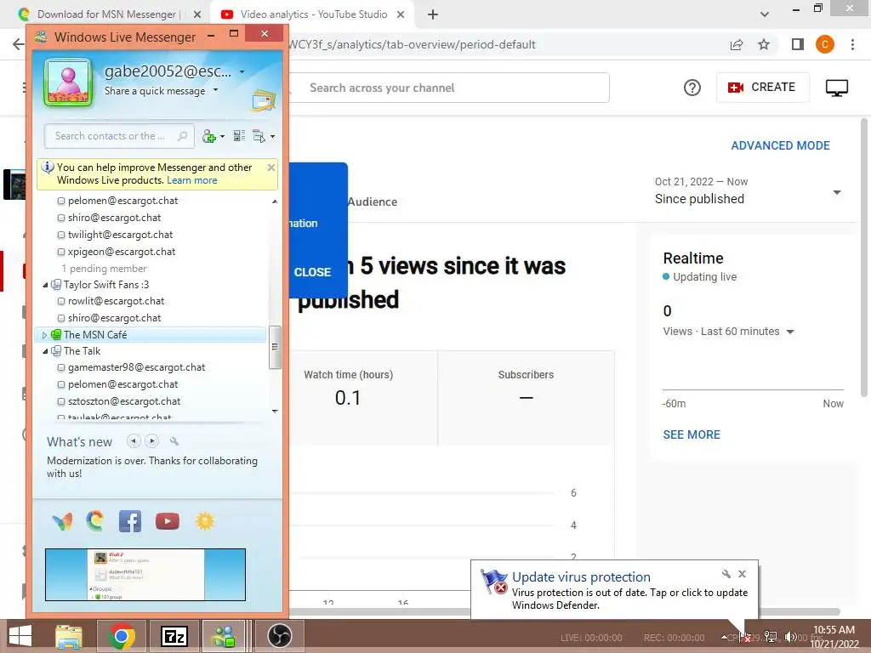871x653 pixels.
Task: Click the MSN butterfly icon
Action: 62,521
